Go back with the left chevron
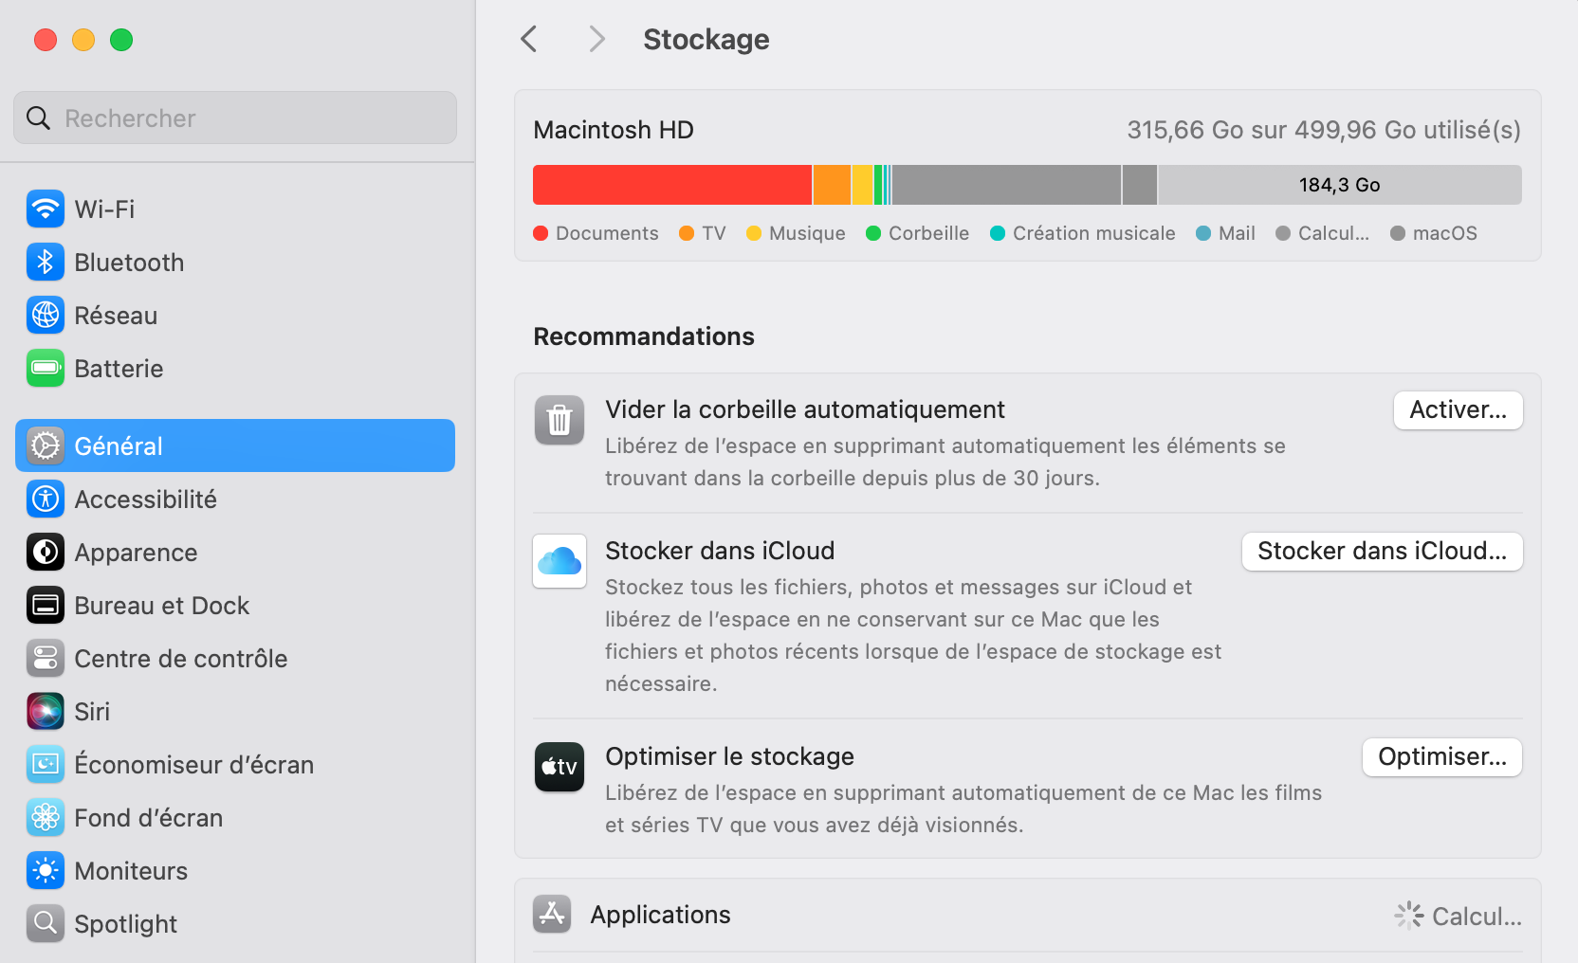1578x963 pixels. (529, 39)
